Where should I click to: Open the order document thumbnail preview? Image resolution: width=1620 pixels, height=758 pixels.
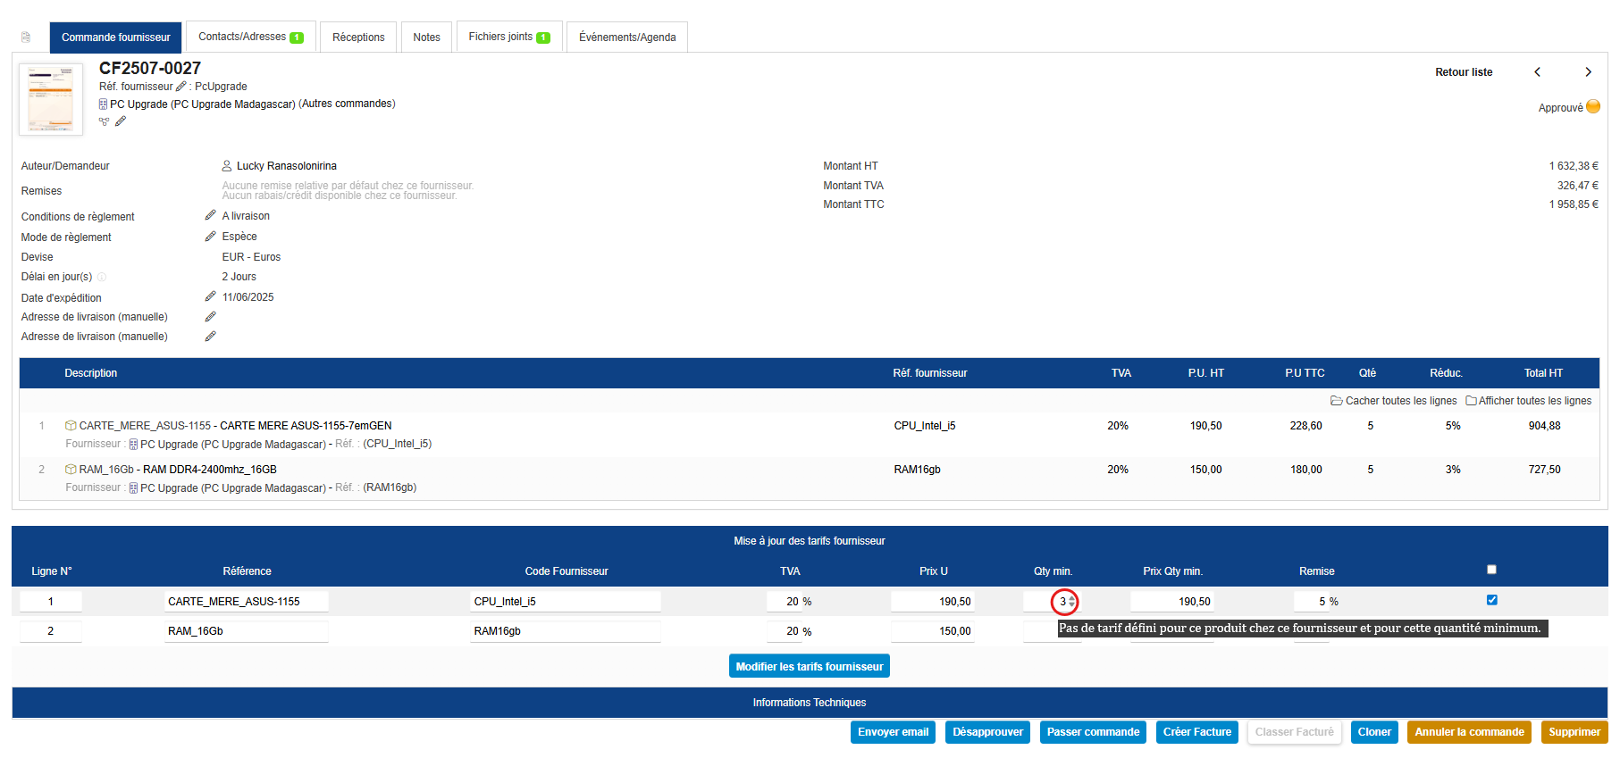pyautogui.click(x=51, y=99)
